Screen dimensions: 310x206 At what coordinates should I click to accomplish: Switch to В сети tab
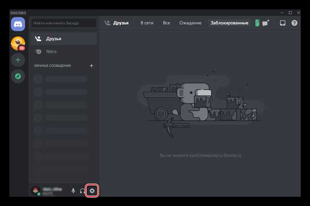pyautogui.click(x=147, y=23)
